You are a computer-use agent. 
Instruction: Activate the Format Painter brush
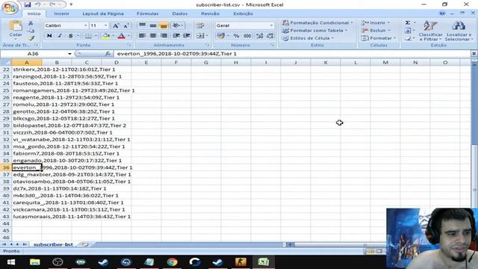(x=31, y=38)
